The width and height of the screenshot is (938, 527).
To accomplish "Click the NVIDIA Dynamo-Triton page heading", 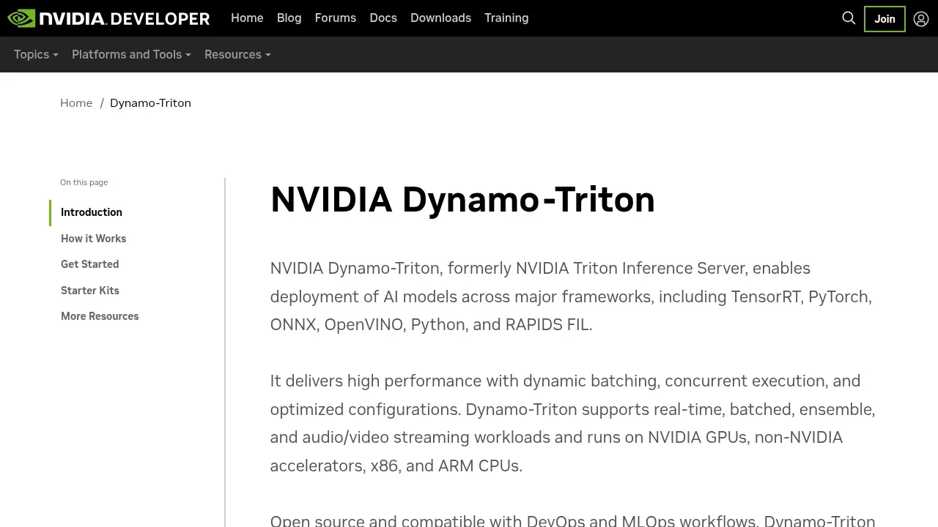I will (462, 199).
